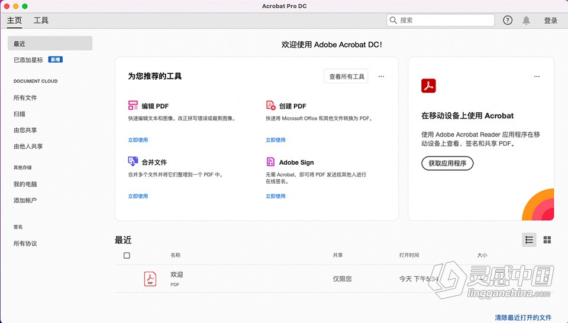
Task: Click the Adobe Sign tool icon
Action: click(x=270, y=162)
